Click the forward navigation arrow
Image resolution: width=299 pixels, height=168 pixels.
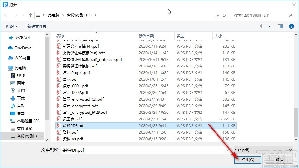tap(15, 15)
